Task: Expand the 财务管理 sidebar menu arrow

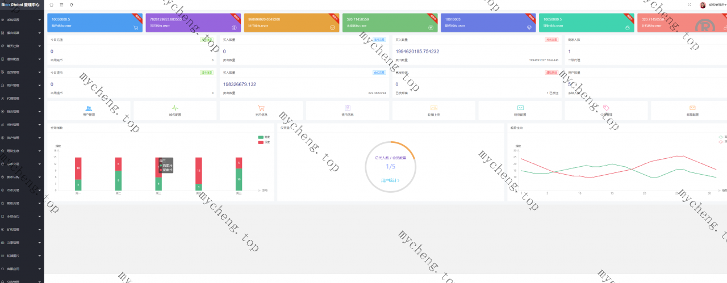Action: click(x=39, y=112)
